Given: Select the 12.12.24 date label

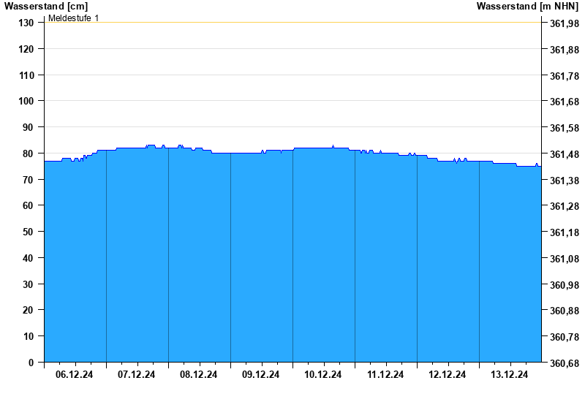Looking at the screenshot, I should click(447, 374).
